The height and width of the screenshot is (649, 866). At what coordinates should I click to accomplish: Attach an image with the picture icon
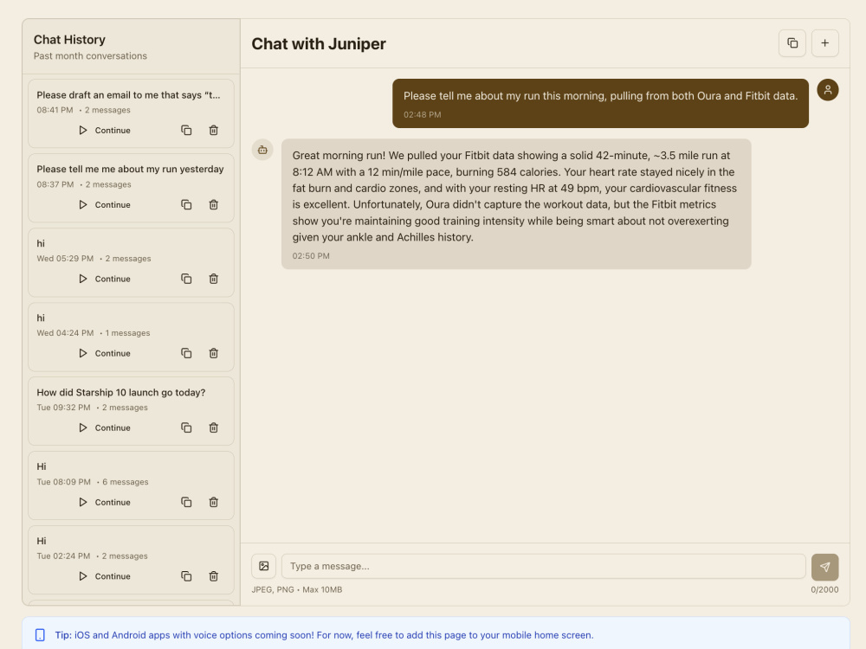point(264,566)
